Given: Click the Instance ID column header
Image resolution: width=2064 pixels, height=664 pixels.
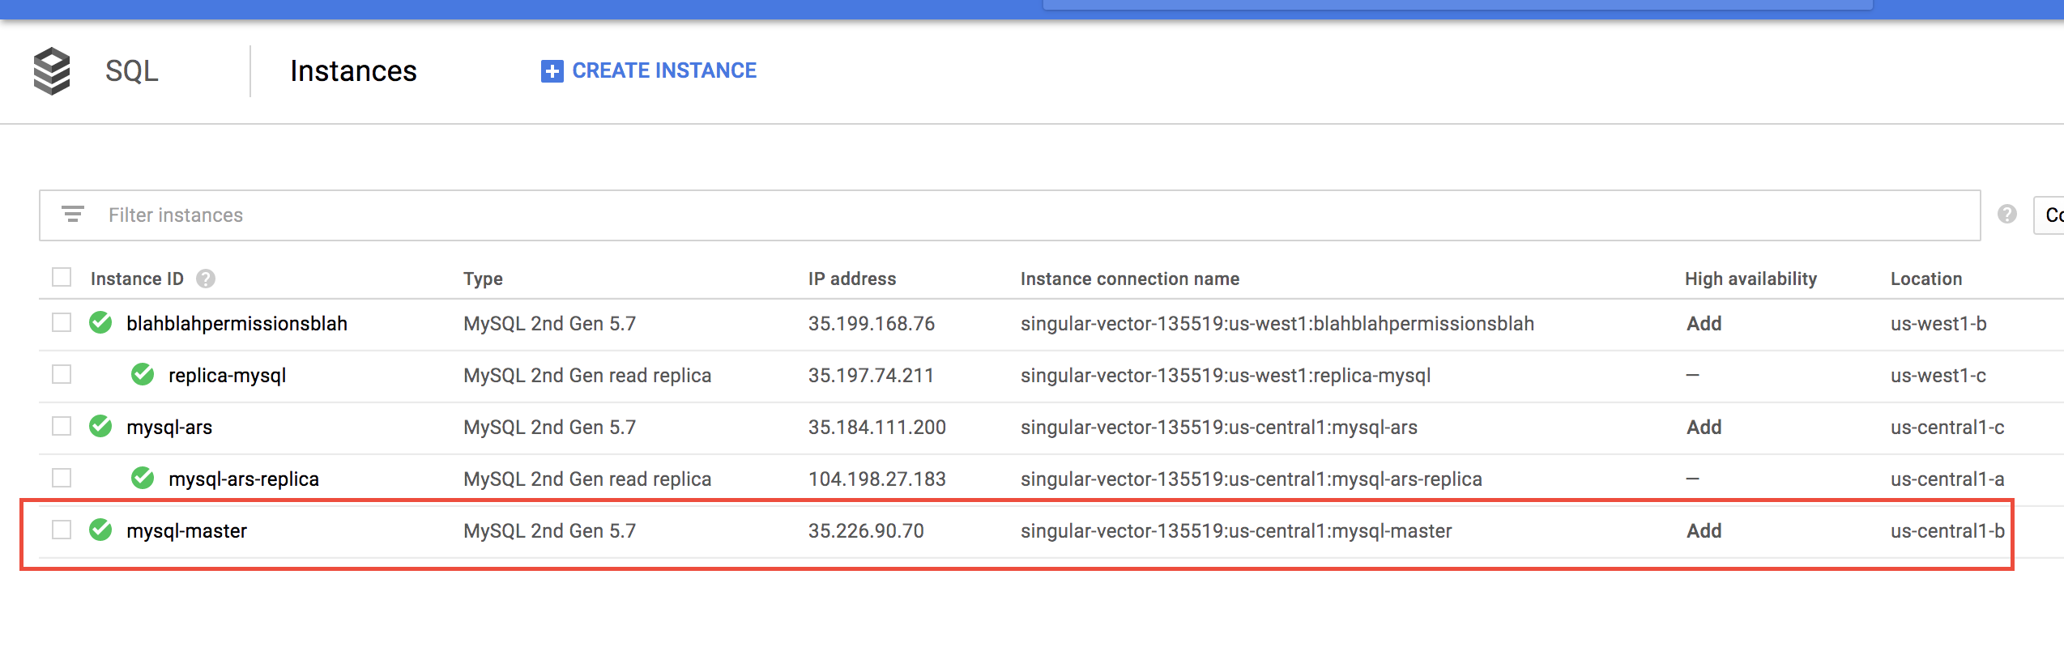Looking at the screenshot, I should click(x=137, y=279).
